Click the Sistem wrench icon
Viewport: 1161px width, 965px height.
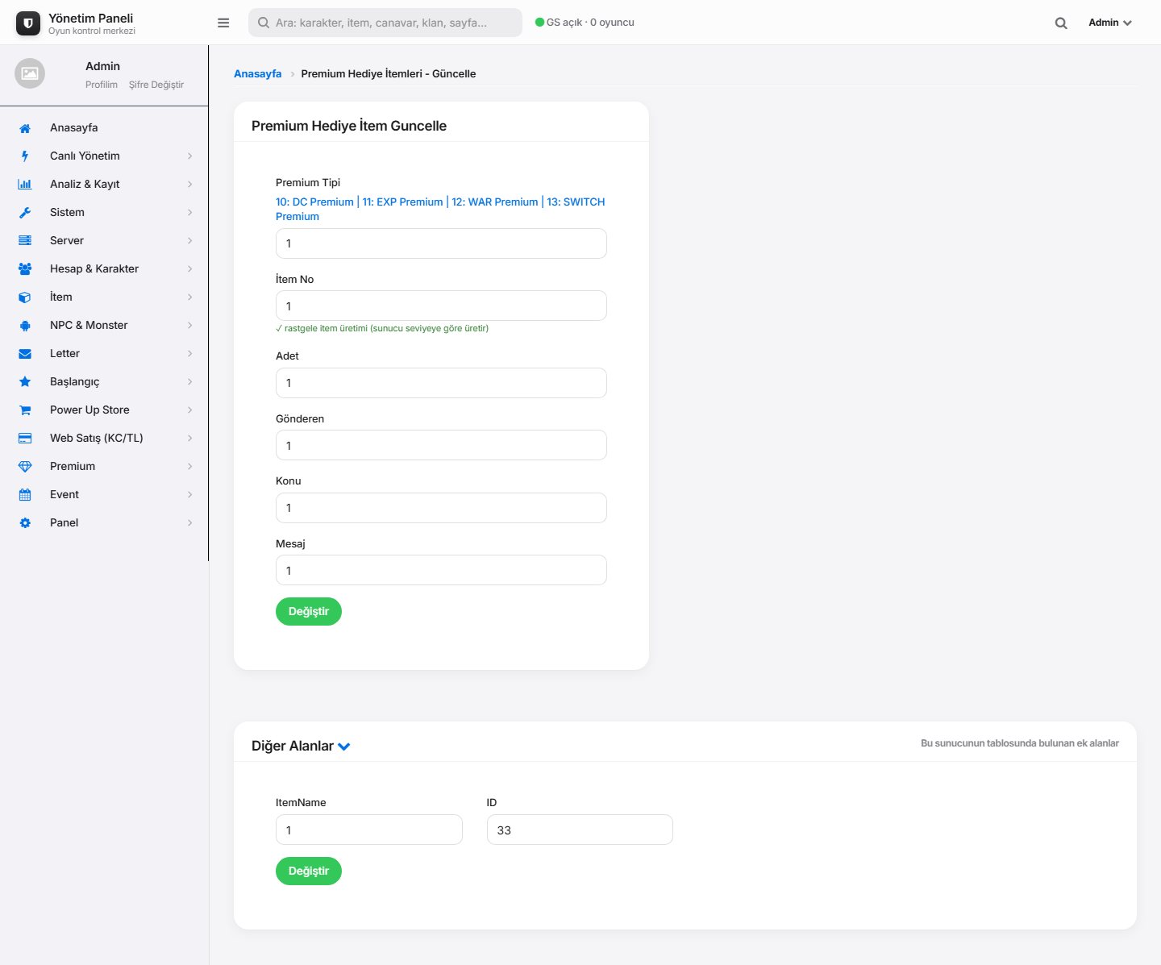point(25,213)
